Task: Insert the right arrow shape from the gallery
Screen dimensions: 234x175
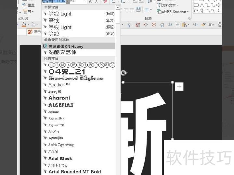Action: pyautogui.click(x=218, y=5)
